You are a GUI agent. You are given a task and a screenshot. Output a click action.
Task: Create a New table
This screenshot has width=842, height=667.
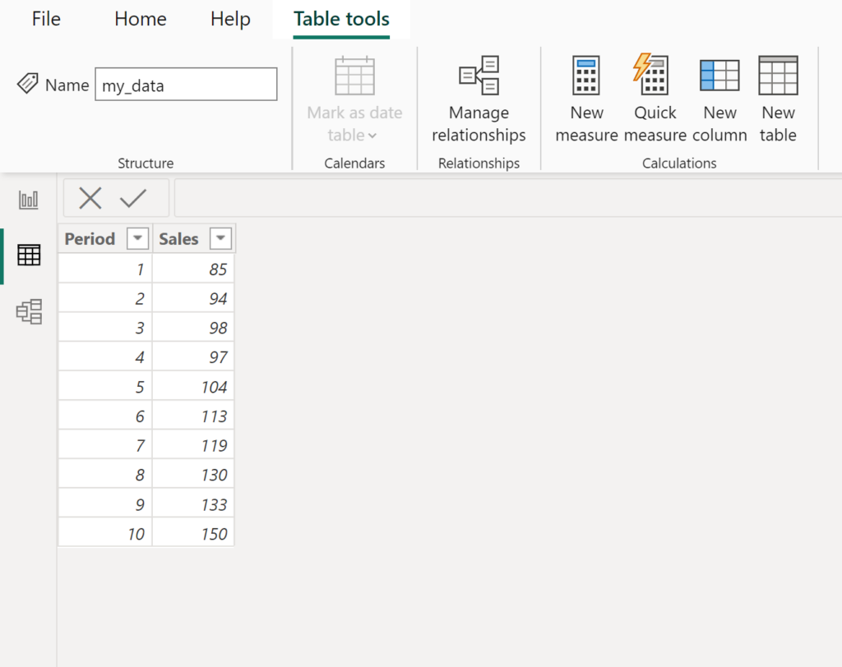point(777,99)
